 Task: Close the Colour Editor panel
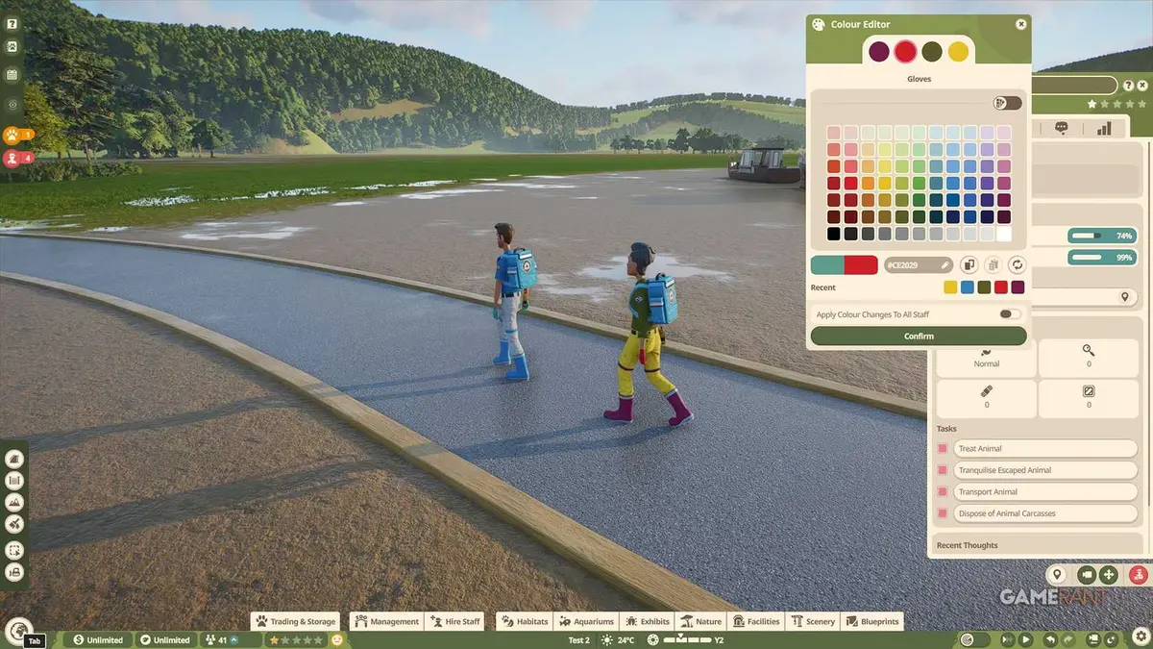pyautogui.click(x=1020, y=25)
